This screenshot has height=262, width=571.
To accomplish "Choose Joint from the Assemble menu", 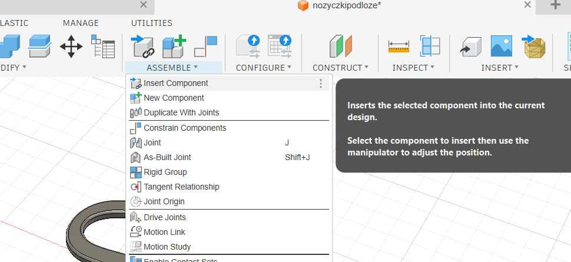I will pyautogui.click(x=152, y=142).
